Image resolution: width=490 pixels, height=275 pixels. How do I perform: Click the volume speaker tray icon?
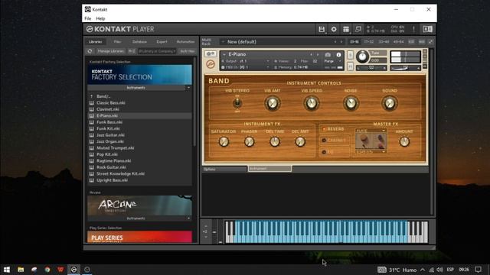click(440, 270)
